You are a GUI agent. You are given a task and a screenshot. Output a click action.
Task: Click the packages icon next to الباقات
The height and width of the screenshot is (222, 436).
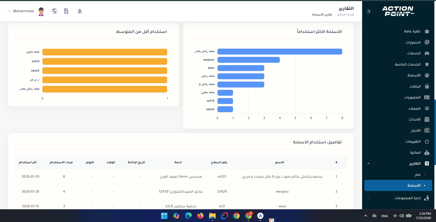point(427,86)
